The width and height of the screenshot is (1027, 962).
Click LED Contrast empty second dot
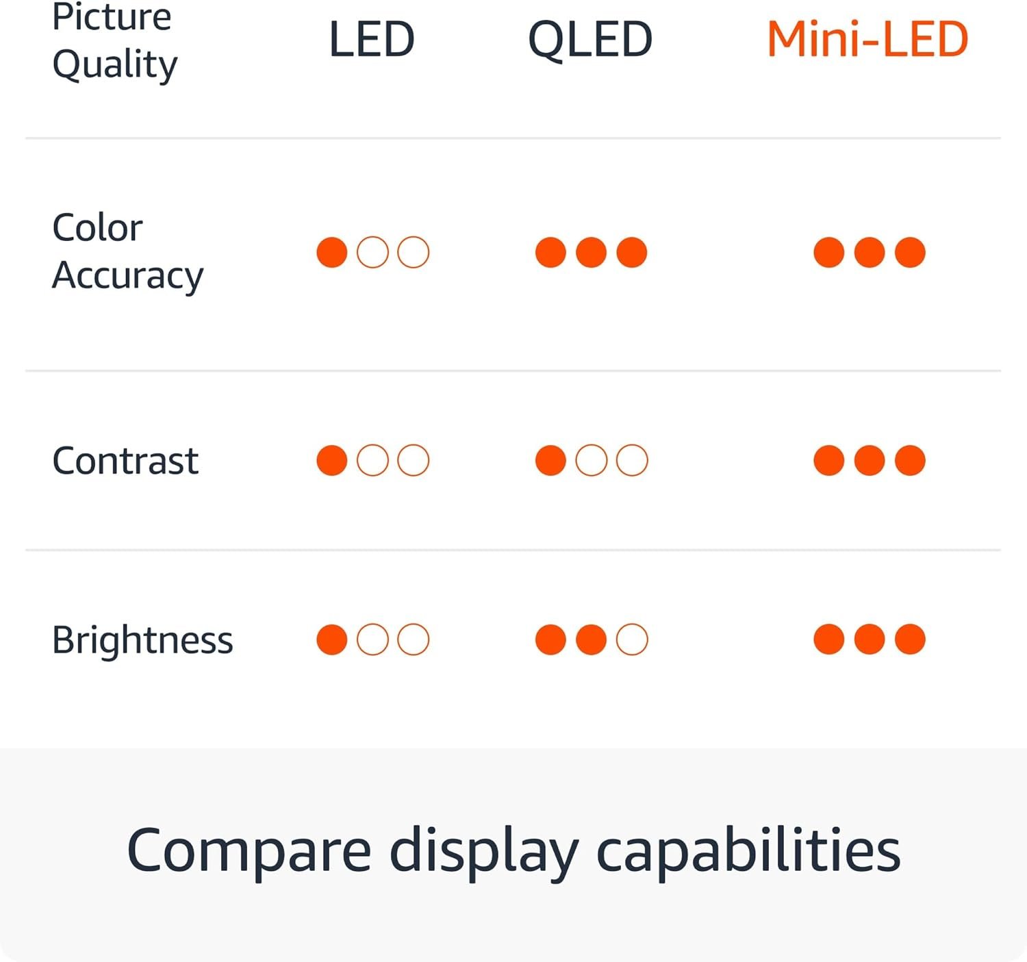[372, 460]
